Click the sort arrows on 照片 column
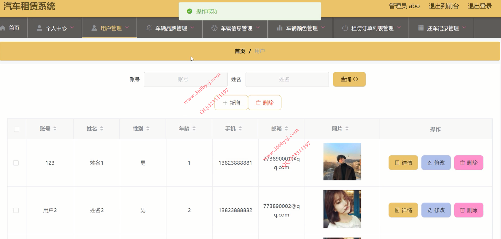 347,128
